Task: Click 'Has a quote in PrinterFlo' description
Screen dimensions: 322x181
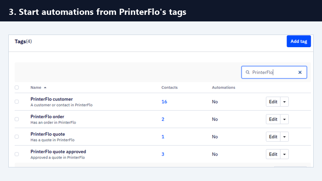Action: pos(52,140)
